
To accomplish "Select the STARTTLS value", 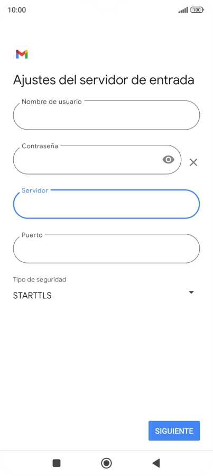I will coord(32,296).
